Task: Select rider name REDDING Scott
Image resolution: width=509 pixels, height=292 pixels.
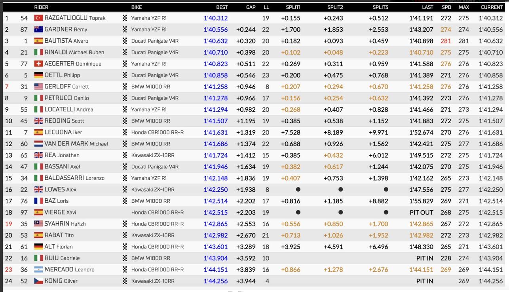Action: click(64, 121)
